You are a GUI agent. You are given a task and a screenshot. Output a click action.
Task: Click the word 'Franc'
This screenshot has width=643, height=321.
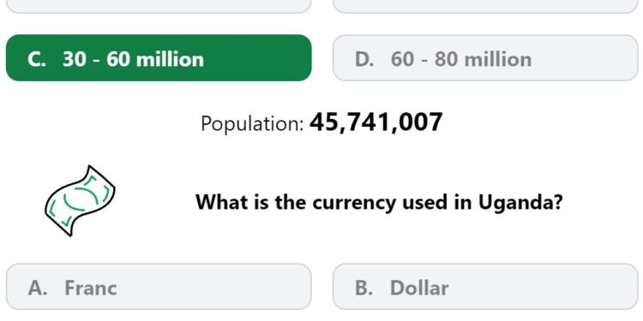91,288
